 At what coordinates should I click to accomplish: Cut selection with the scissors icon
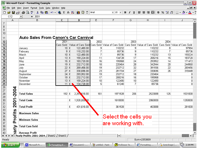coord(37,13)
